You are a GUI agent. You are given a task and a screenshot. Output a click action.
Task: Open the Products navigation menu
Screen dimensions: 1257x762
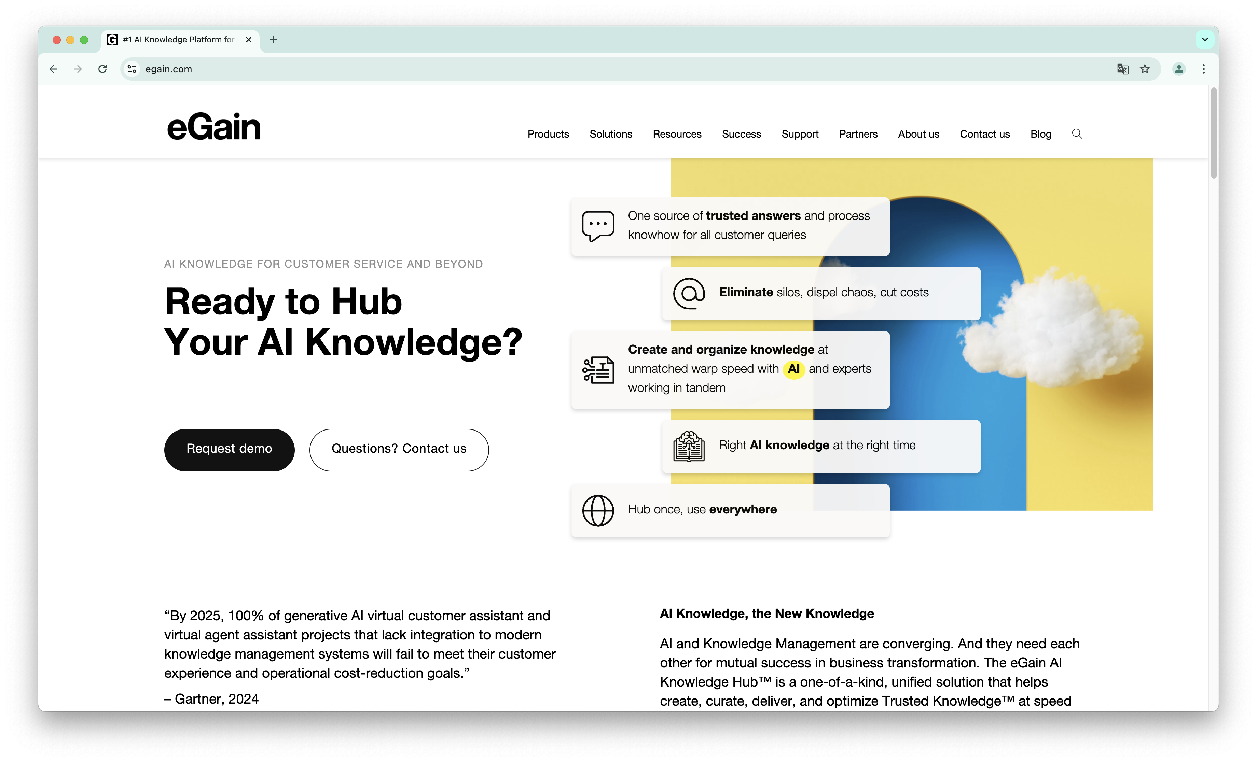pos(548,134)
